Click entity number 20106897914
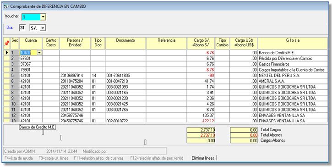This screenshot has height=167, width=332. 75,76
